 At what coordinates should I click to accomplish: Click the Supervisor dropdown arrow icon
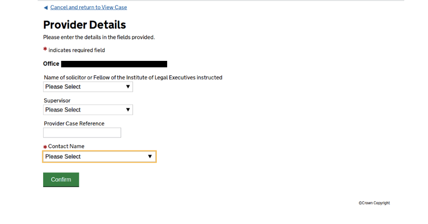[128, 110]
